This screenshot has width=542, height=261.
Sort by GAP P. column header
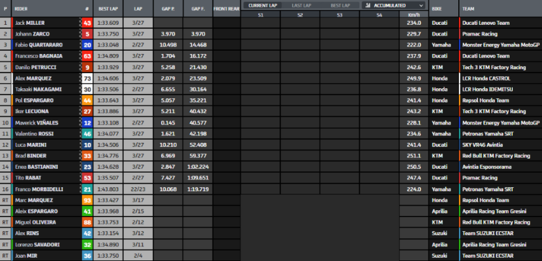pyautogui.click(x=168, y=9)
